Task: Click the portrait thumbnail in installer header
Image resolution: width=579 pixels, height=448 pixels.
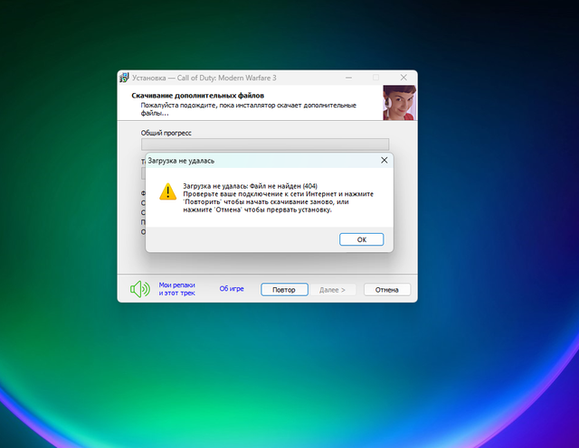Action: pyautogui.click(x=400, y=102)
